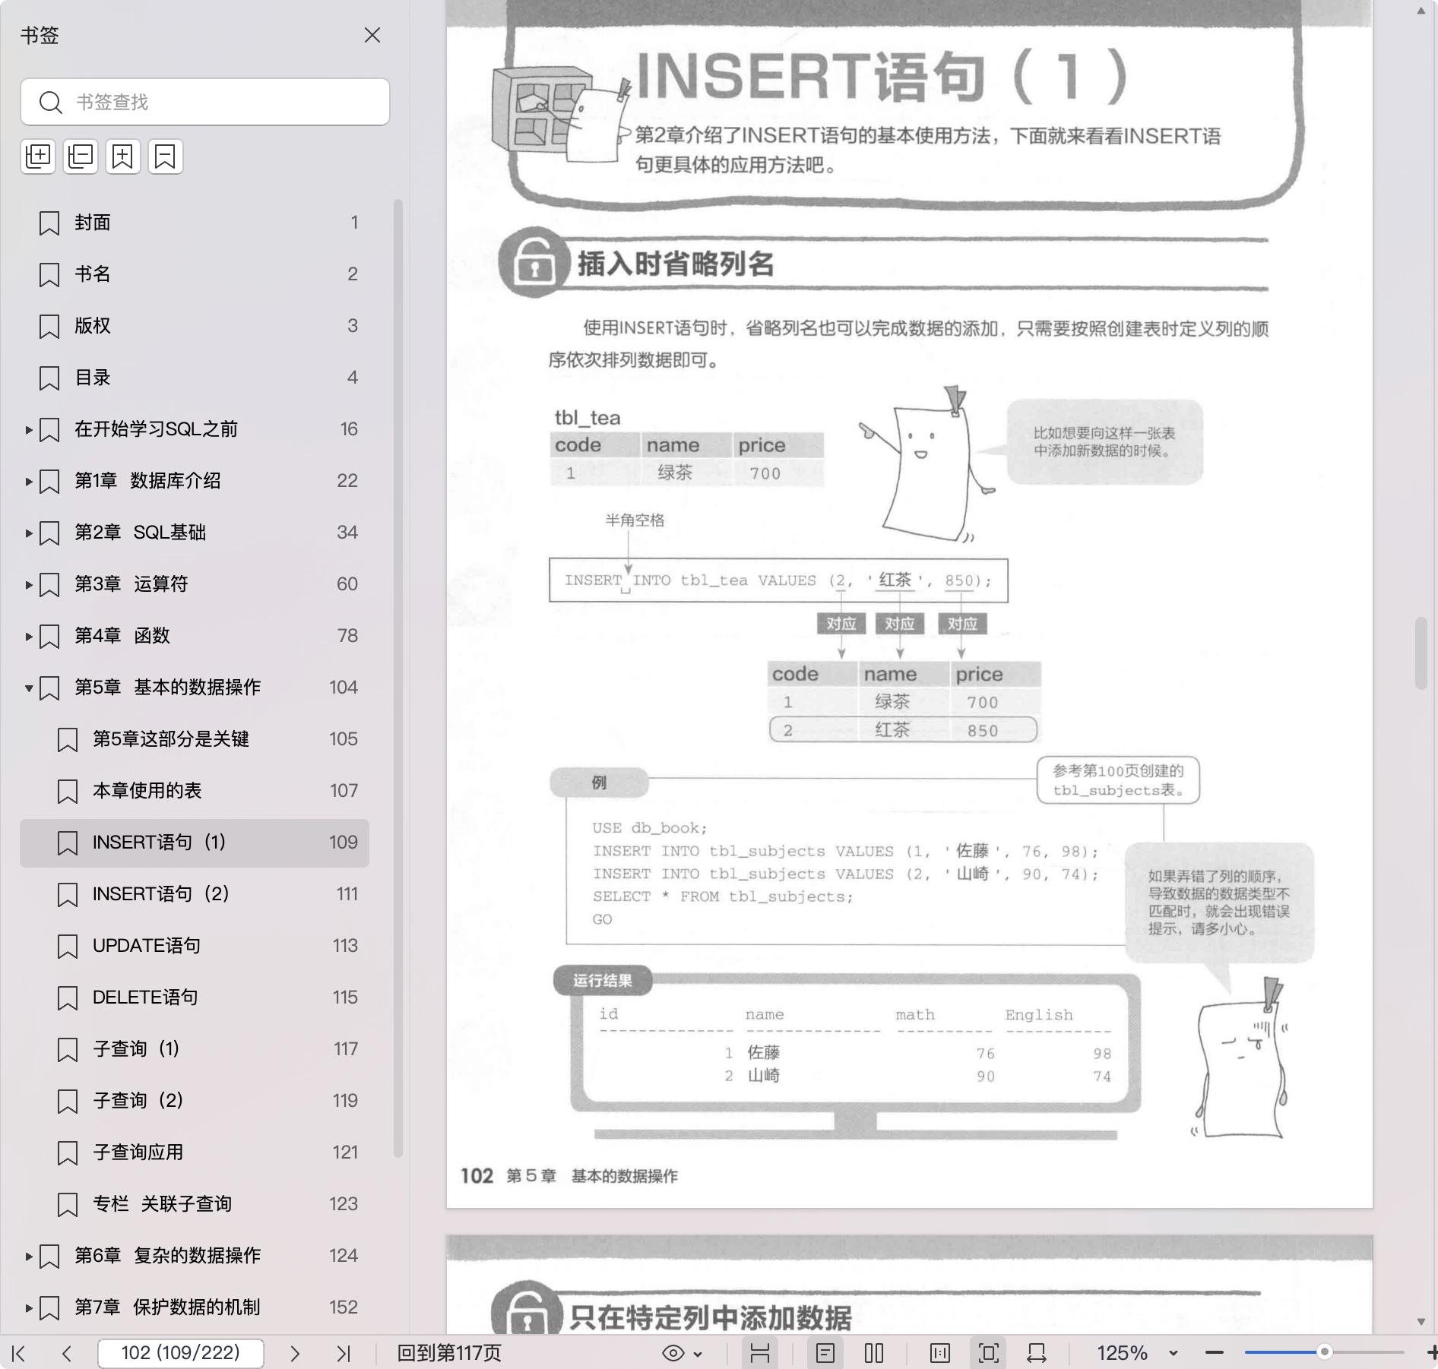Toggle two-page view mode
The height and width of the screenshot is (1369, 1438).
(x=874, y=1353)
